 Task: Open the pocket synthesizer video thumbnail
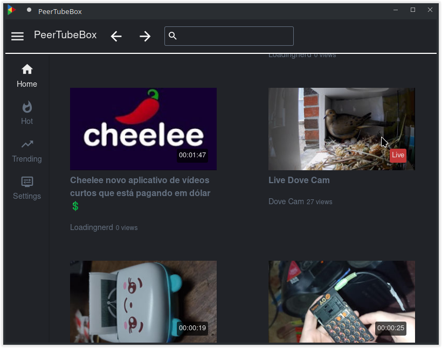342,302
